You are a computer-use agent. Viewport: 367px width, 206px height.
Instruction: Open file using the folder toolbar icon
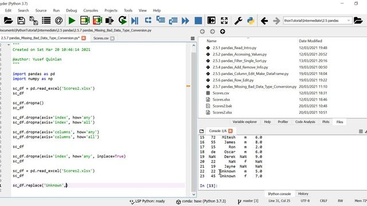point(8,21)
